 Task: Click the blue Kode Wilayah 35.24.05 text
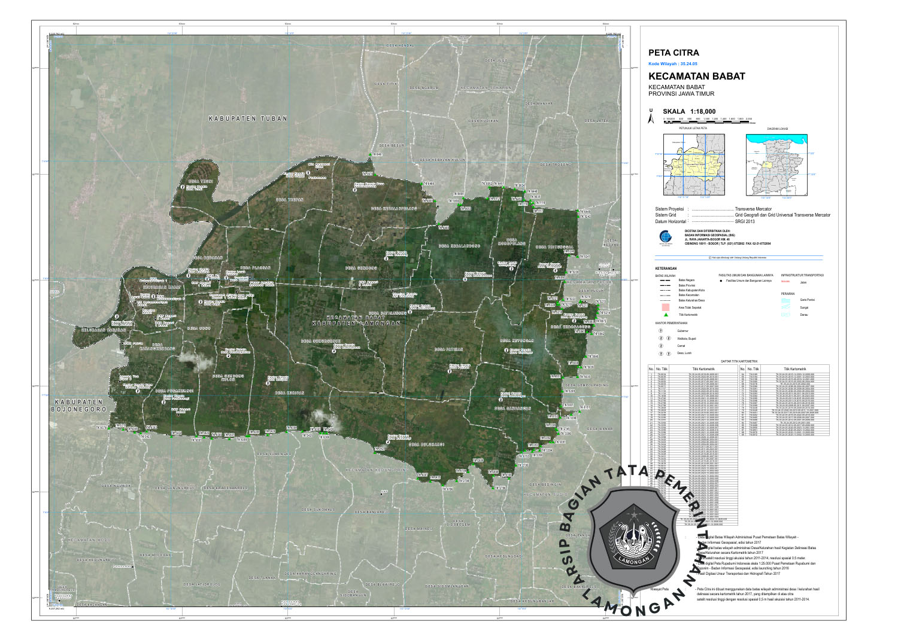coord(673,63)
